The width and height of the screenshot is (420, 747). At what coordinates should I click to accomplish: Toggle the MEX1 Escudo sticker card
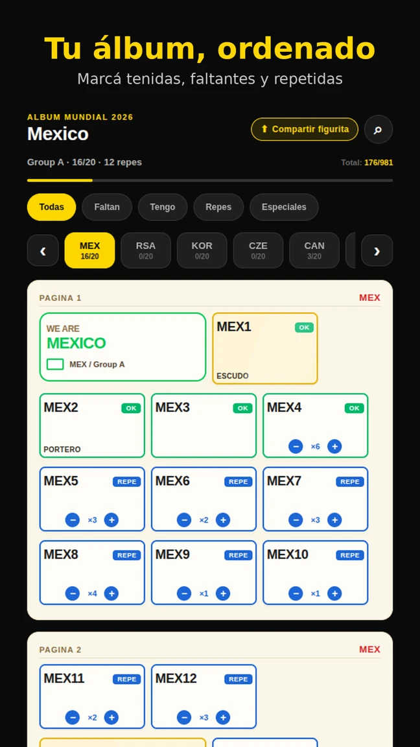[x=264, y=348]
